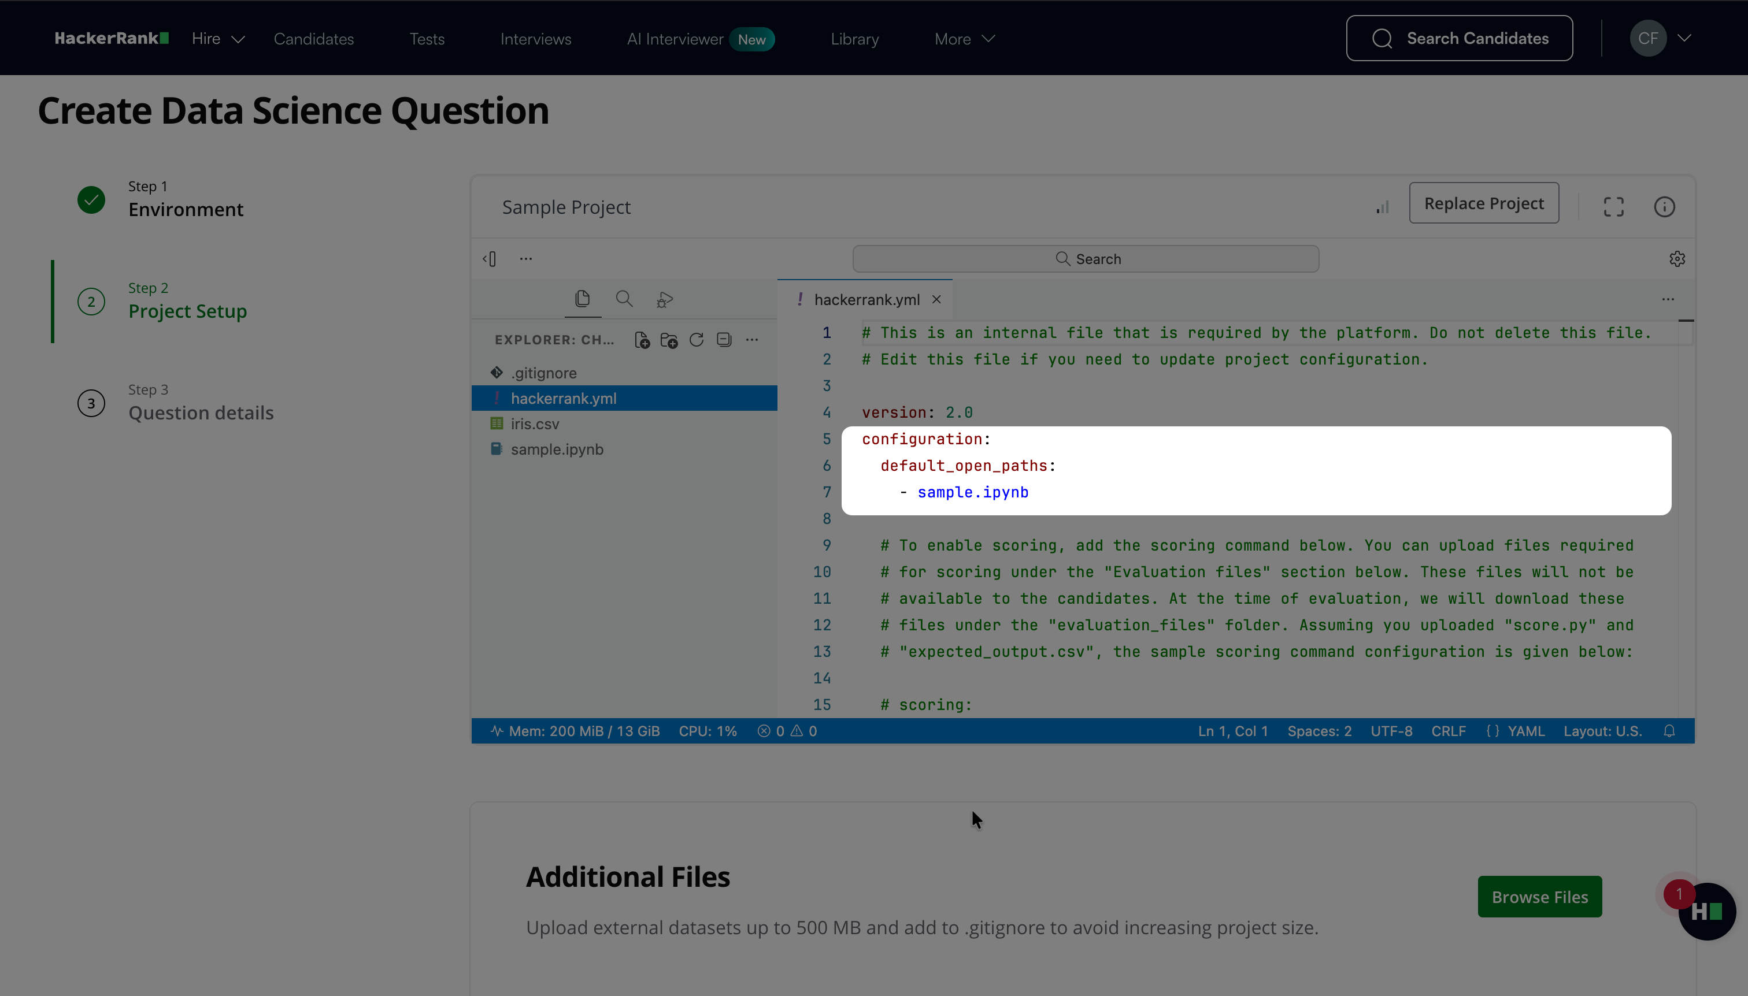Open the Library navigation item
The image size is (1748, 996).
pyautogui.click(x=854, y=39)
